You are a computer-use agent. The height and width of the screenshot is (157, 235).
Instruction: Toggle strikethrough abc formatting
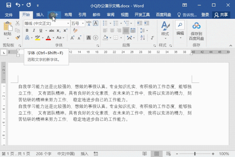(51, 31)
